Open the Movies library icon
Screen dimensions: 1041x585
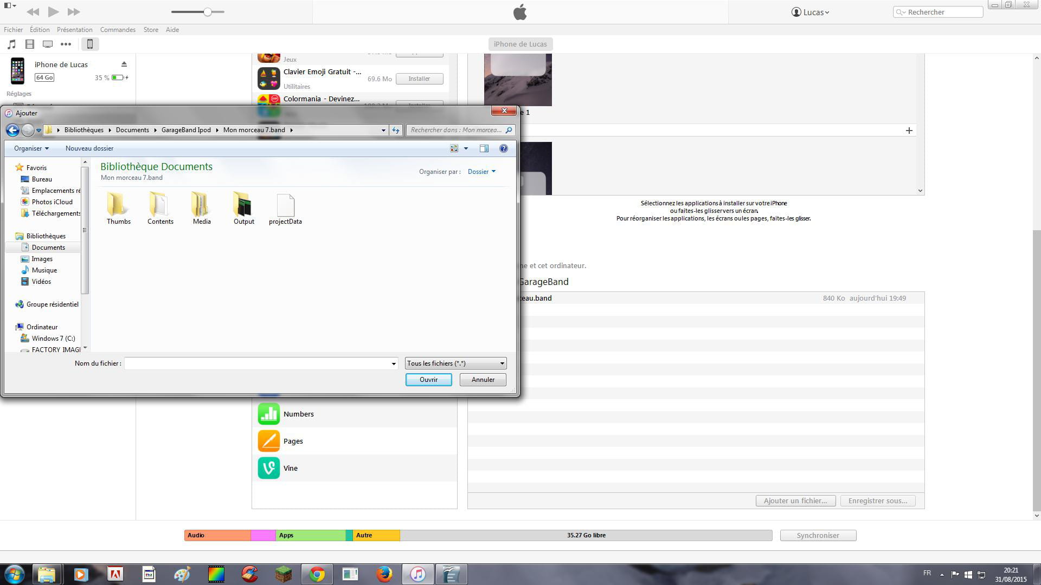[x=30, y=44]
